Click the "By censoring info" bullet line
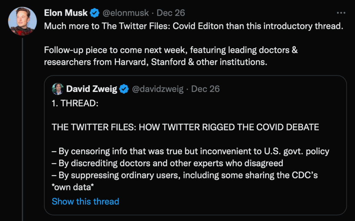The image size is (355, 221). pyautogui.click(x=190, y=151)
